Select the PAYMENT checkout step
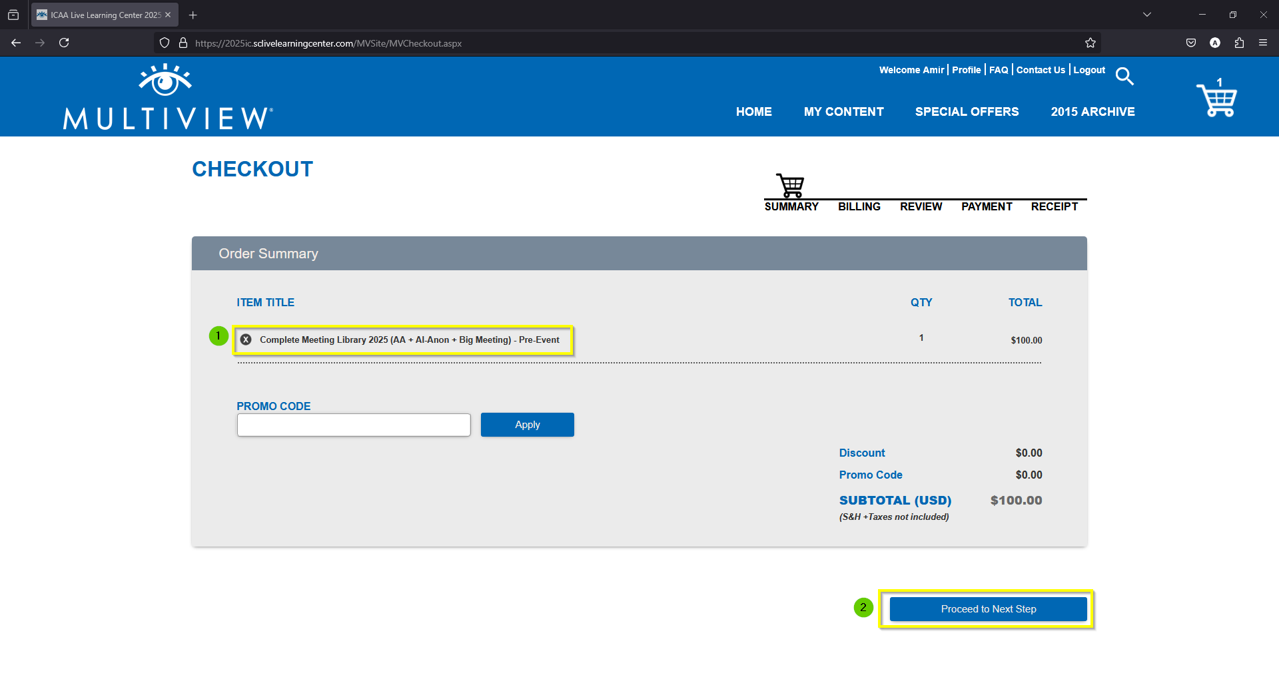Image resolution: width=1279 pixels, height=687 pixels. pyautogui.click(x=987, y=206)
